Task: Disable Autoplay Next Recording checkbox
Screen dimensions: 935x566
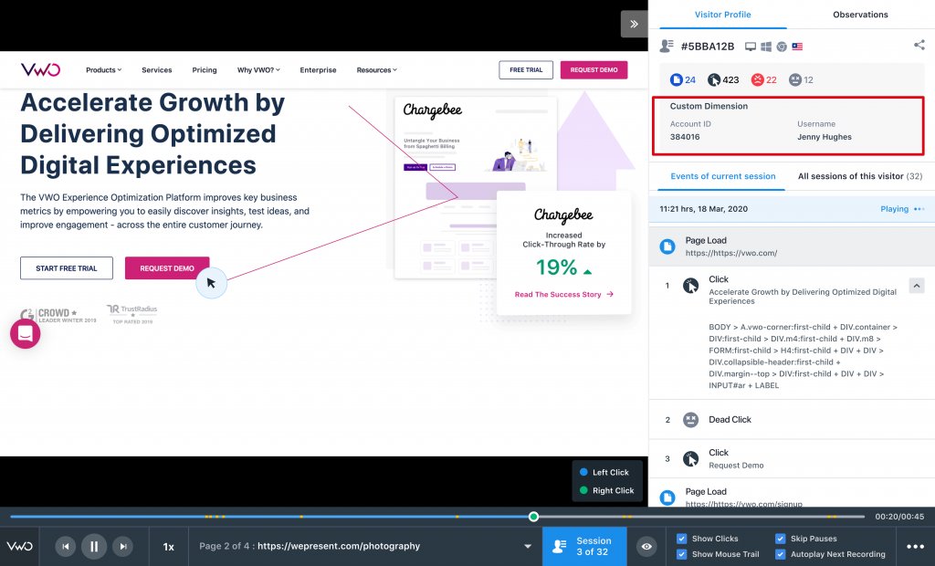Action: pos(780,554)
